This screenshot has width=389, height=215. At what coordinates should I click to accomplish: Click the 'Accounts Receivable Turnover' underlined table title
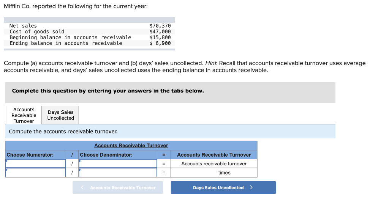click(131, 145)
